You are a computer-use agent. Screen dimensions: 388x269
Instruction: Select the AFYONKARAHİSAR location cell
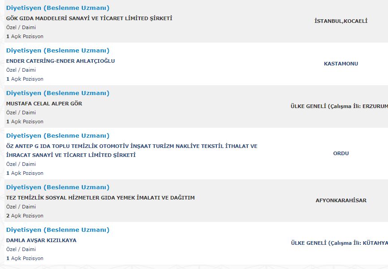341,200
